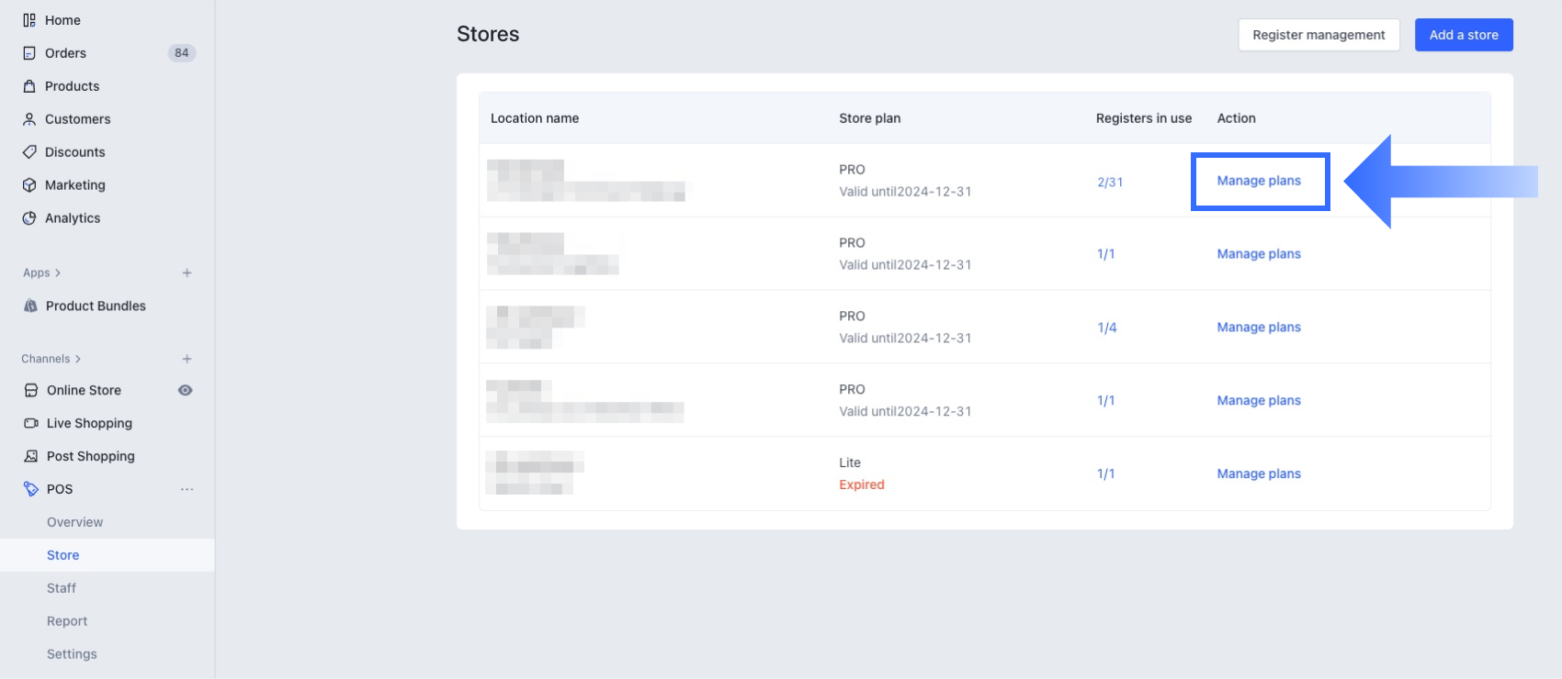Open the POS three-dots options menu
Viewport: 1562px width, 679px height.
[187, 490]
